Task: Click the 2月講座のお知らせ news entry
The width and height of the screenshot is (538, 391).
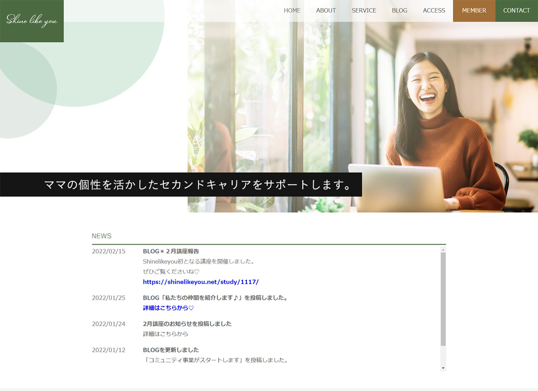Action: pos(187,324)
